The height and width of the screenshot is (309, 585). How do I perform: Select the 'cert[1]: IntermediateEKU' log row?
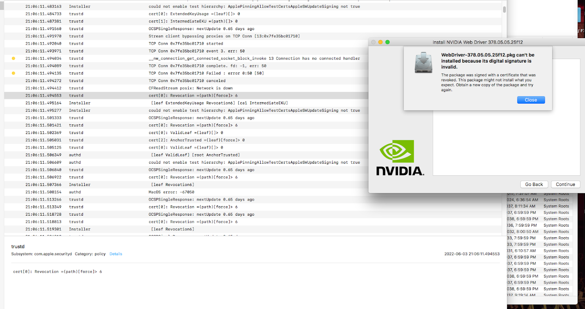[x=253, y=21]
